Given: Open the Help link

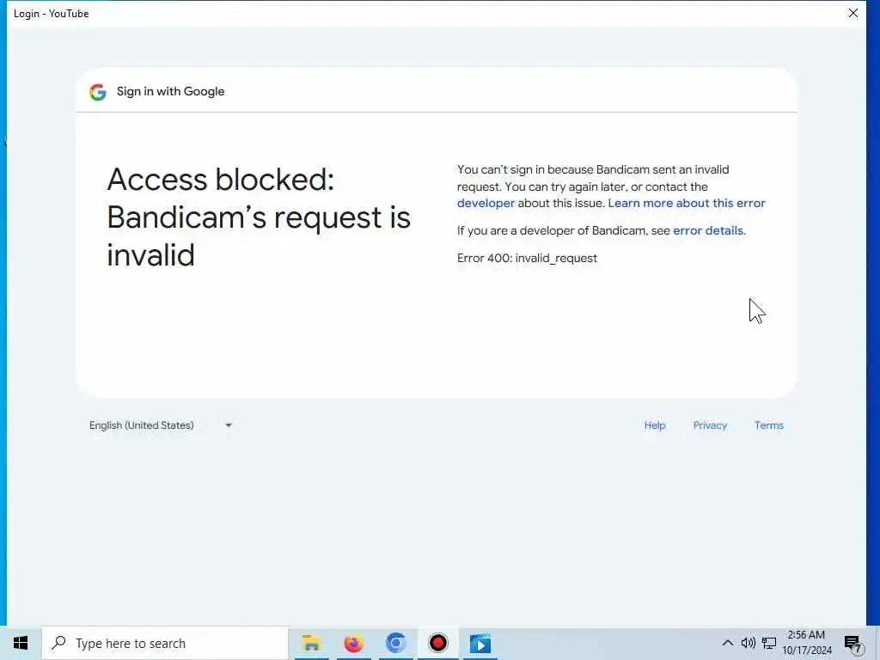Looking at the screenshot, I should point(654,425).
